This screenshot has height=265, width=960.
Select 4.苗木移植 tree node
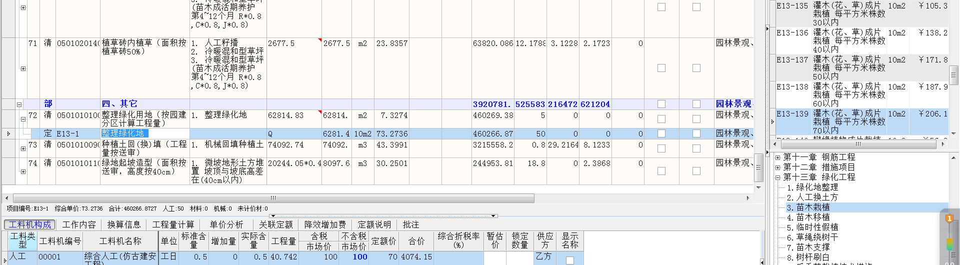[808, 217]
